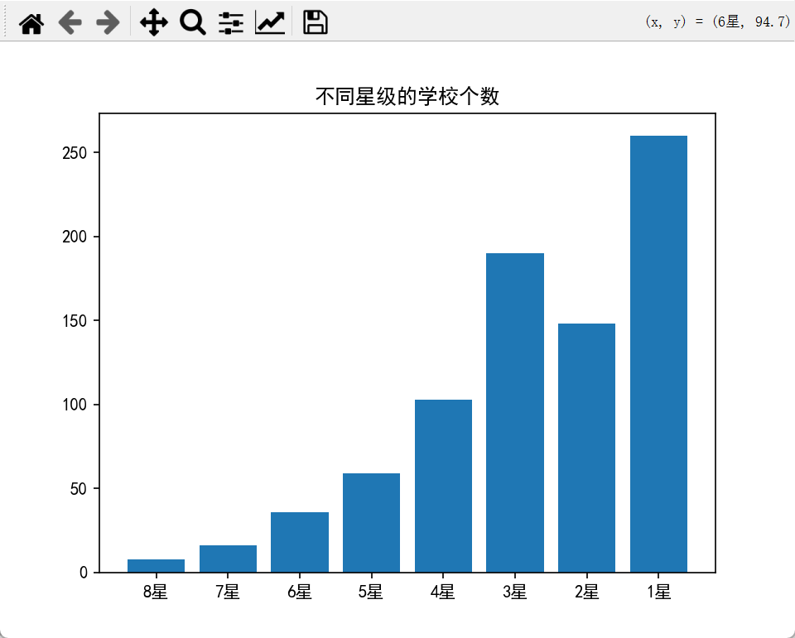Click the 7星 bar in the chart
Viewport: 795px width, 638px height.
click(x=229, y=559)
